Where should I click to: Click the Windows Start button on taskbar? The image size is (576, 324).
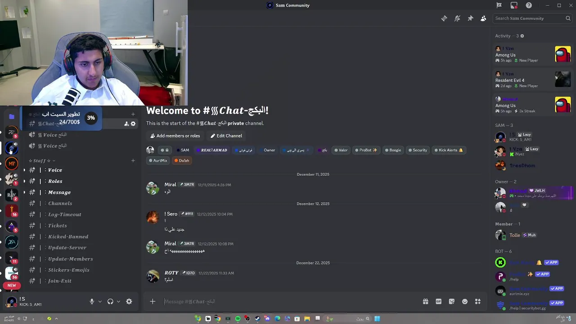point(377,319)
